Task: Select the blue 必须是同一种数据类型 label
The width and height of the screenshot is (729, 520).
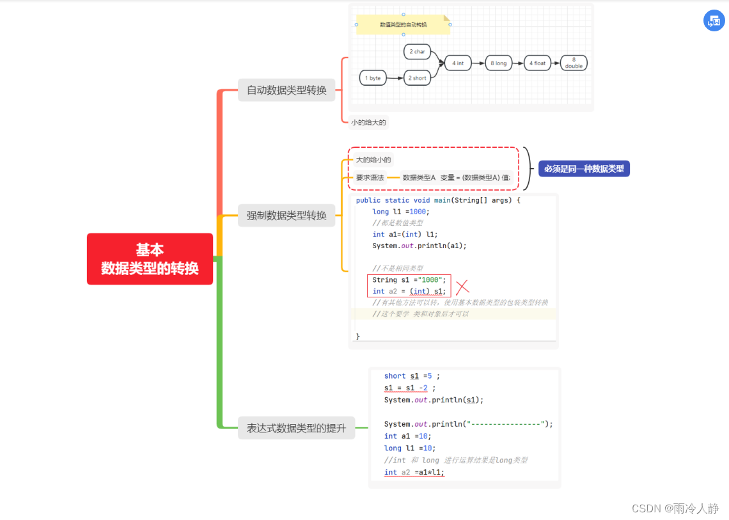Action: [x=584, y=168]
